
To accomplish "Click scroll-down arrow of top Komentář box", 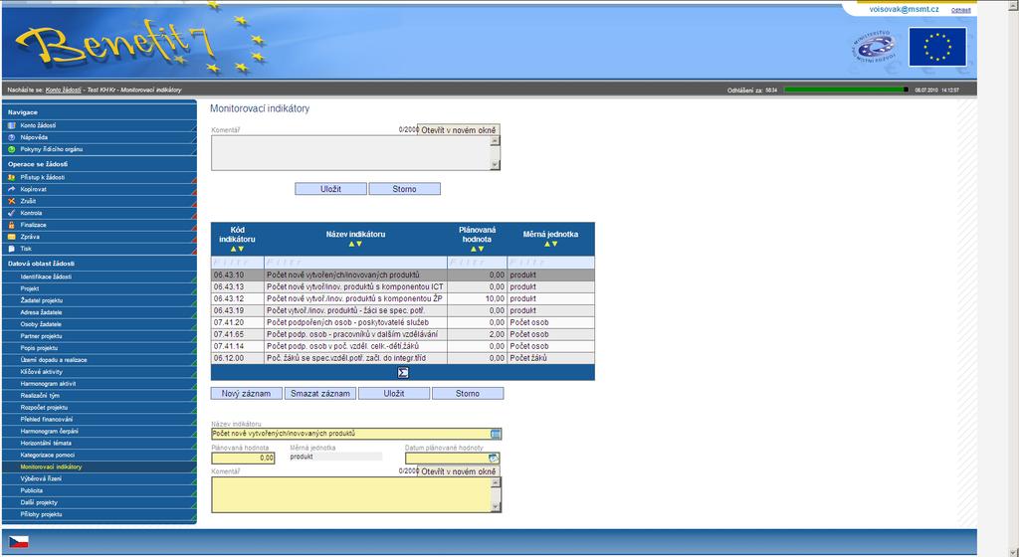I will point(496,165).
